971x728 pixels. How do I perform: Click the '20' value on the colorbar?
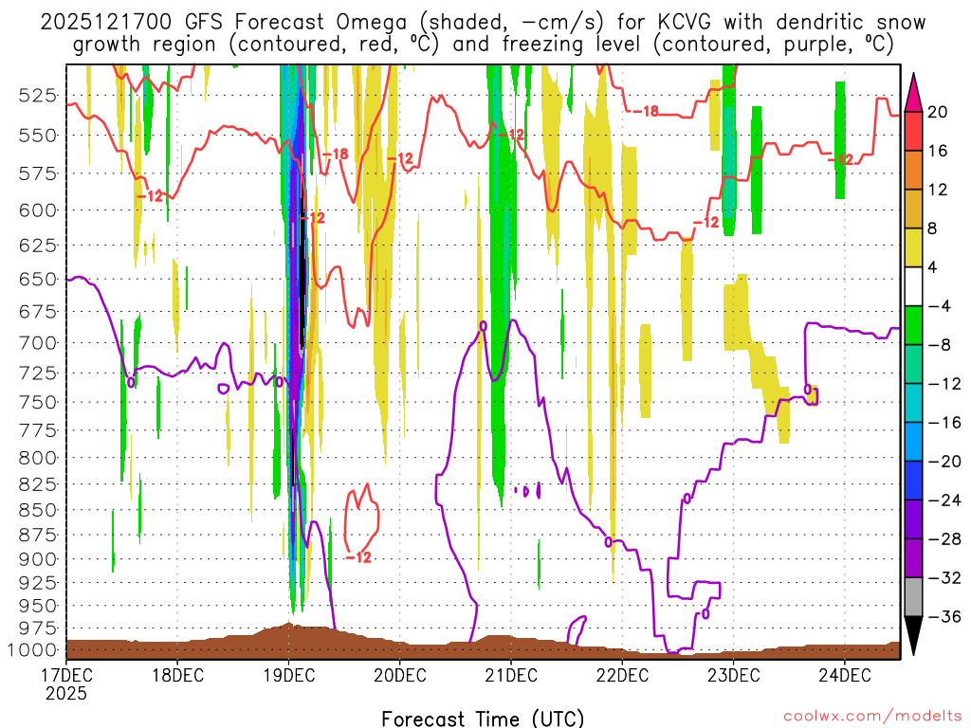coord(938,112)
